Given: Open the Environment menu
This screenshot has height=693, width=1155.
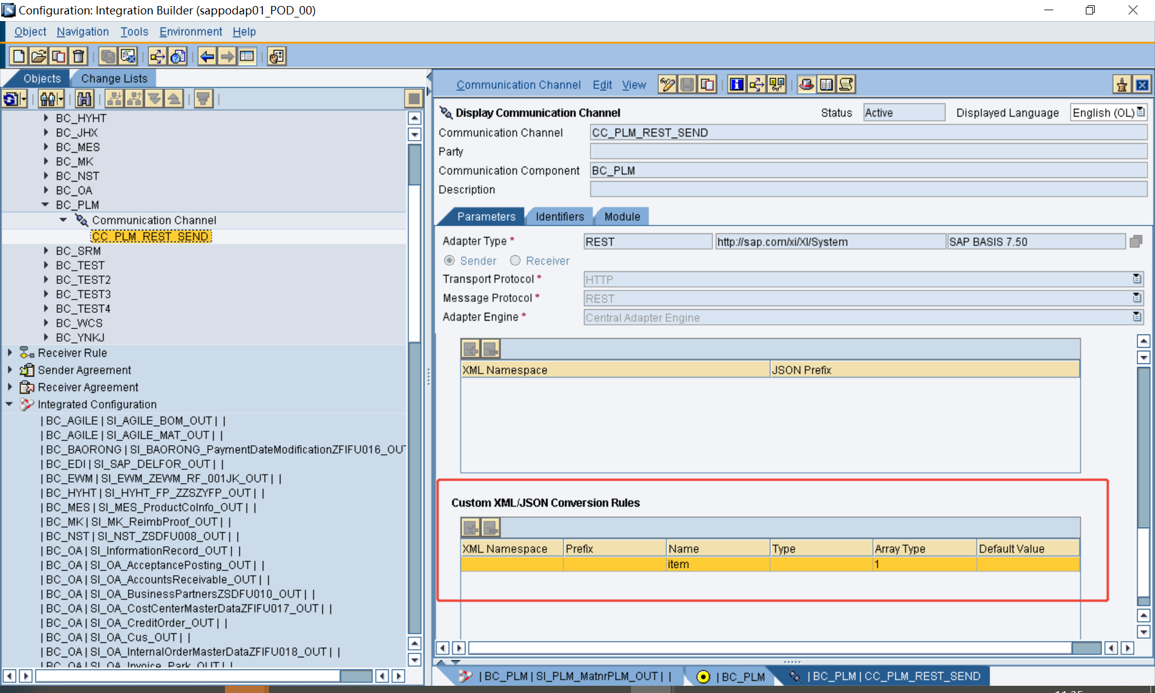Looking at the screenshot, I should click(x=190, y=31).
